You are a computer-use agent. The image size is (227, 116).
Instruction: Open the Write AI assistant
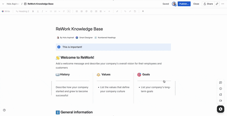tap(6, 11)
